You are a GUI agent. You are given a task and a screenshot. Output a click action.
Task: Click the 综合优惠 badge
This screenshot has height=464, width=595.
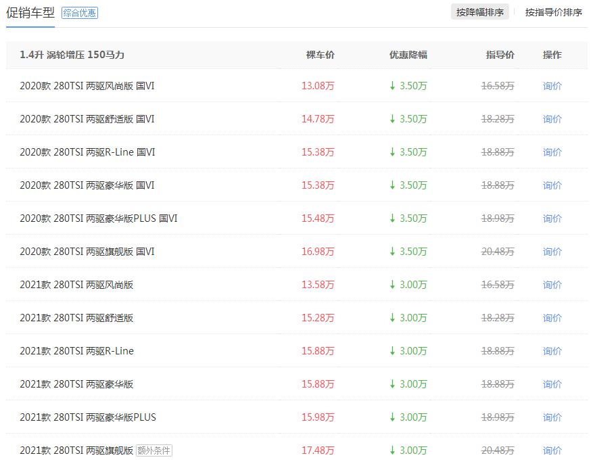point(80,13)
